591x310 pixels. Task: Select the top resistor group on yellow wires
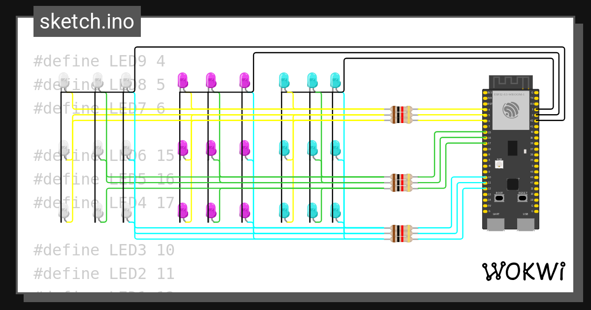(x=401, y=115)
